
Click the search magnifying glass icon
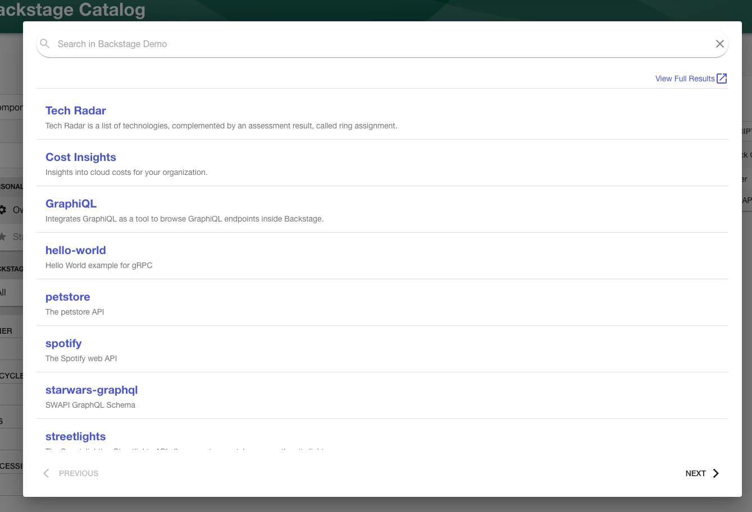tap(44, 43)
